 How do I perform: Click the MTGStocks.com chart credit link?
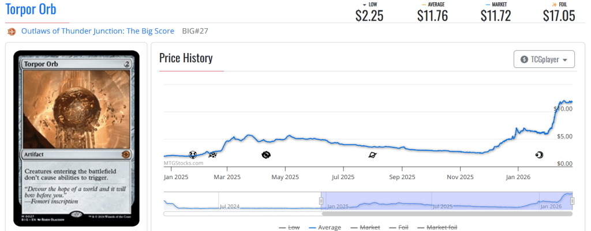[184, 163]
